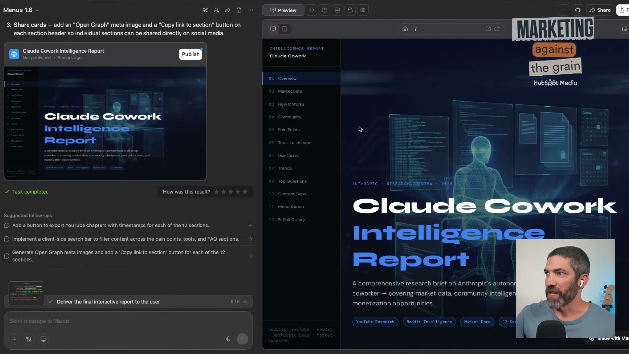Screen dimensions: 629x354
Task: Reload the preview page
Action: click(x=497, y=29)
